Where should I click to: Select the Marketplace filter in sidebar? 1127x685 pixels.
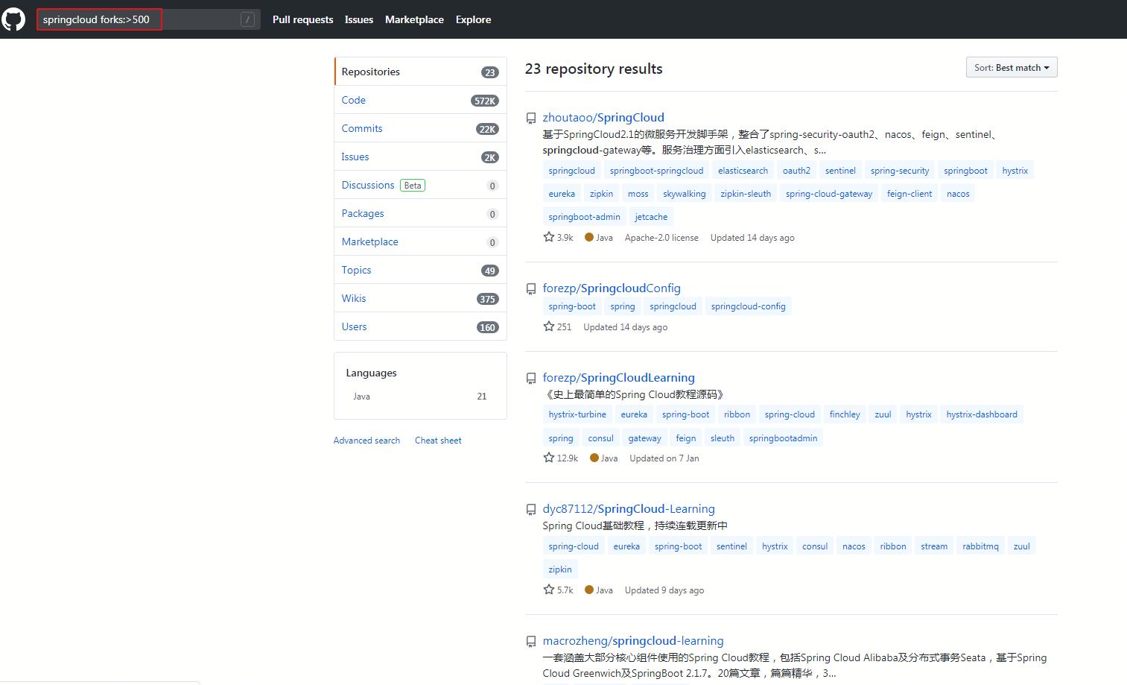420,242
